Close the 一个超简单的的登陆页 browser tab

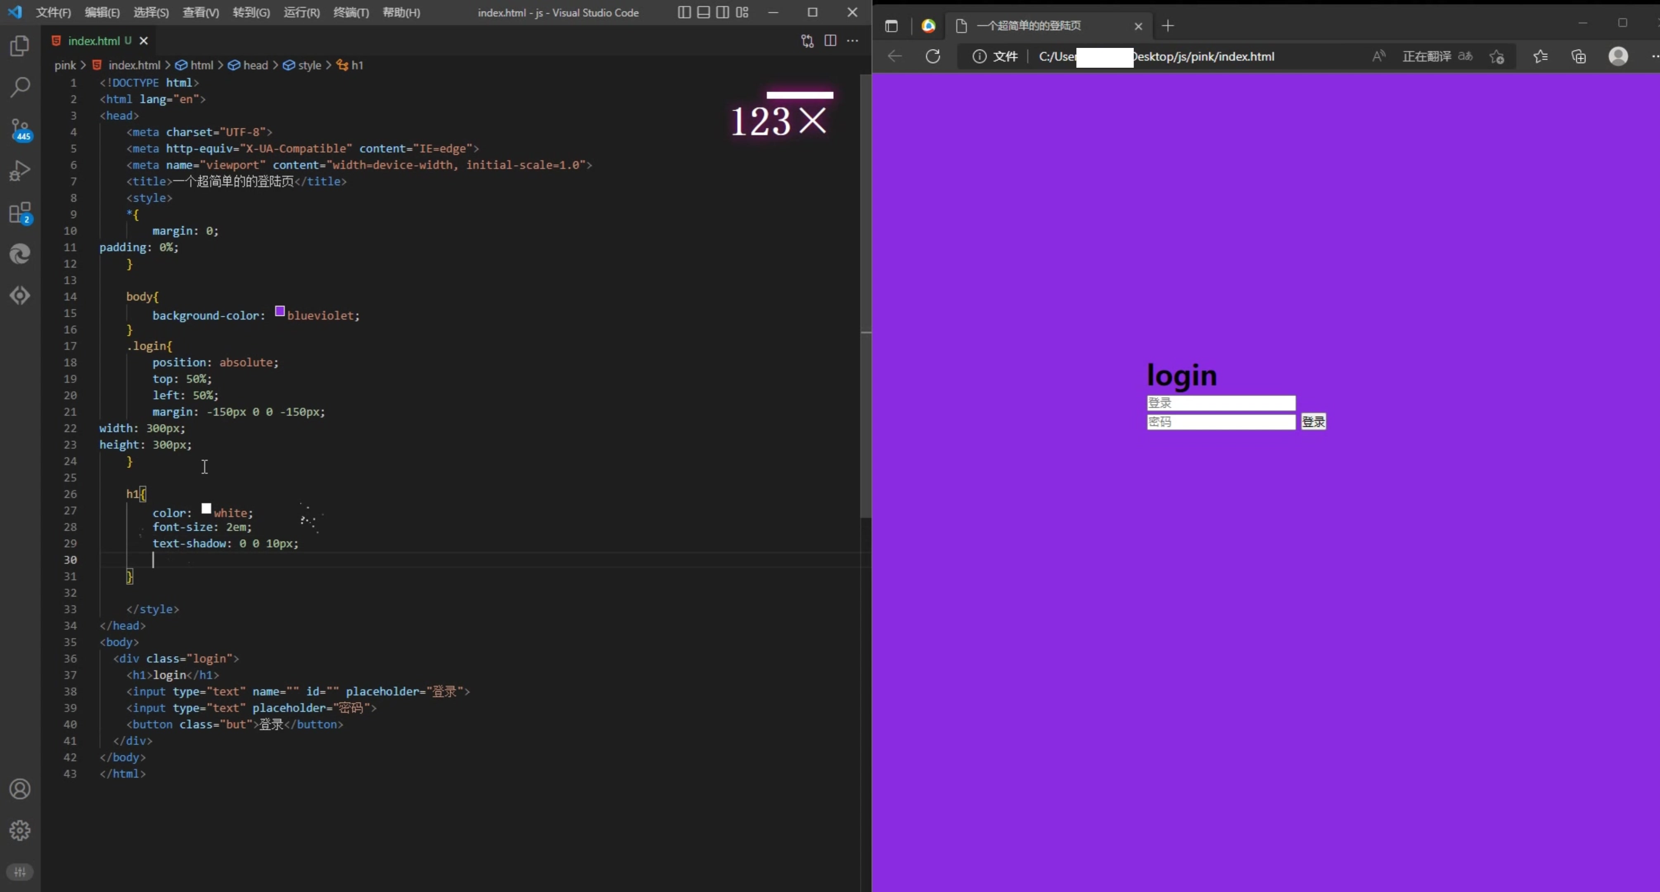[x=1138, y=26]
